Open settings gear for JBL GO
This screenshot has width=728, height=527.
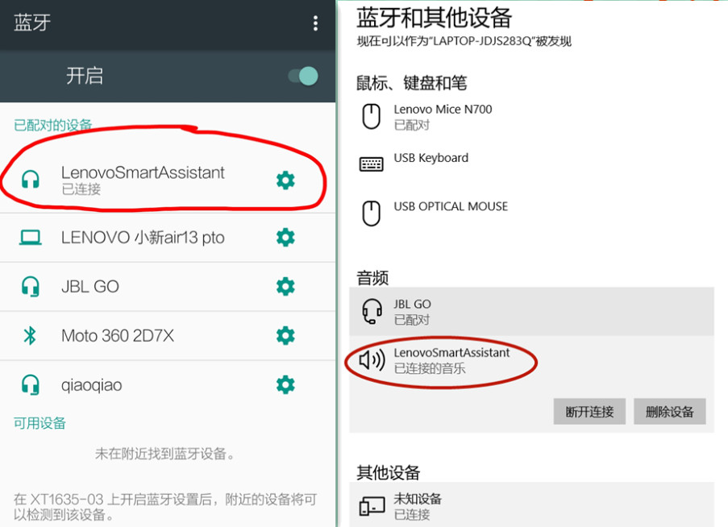tap(285, 286)
